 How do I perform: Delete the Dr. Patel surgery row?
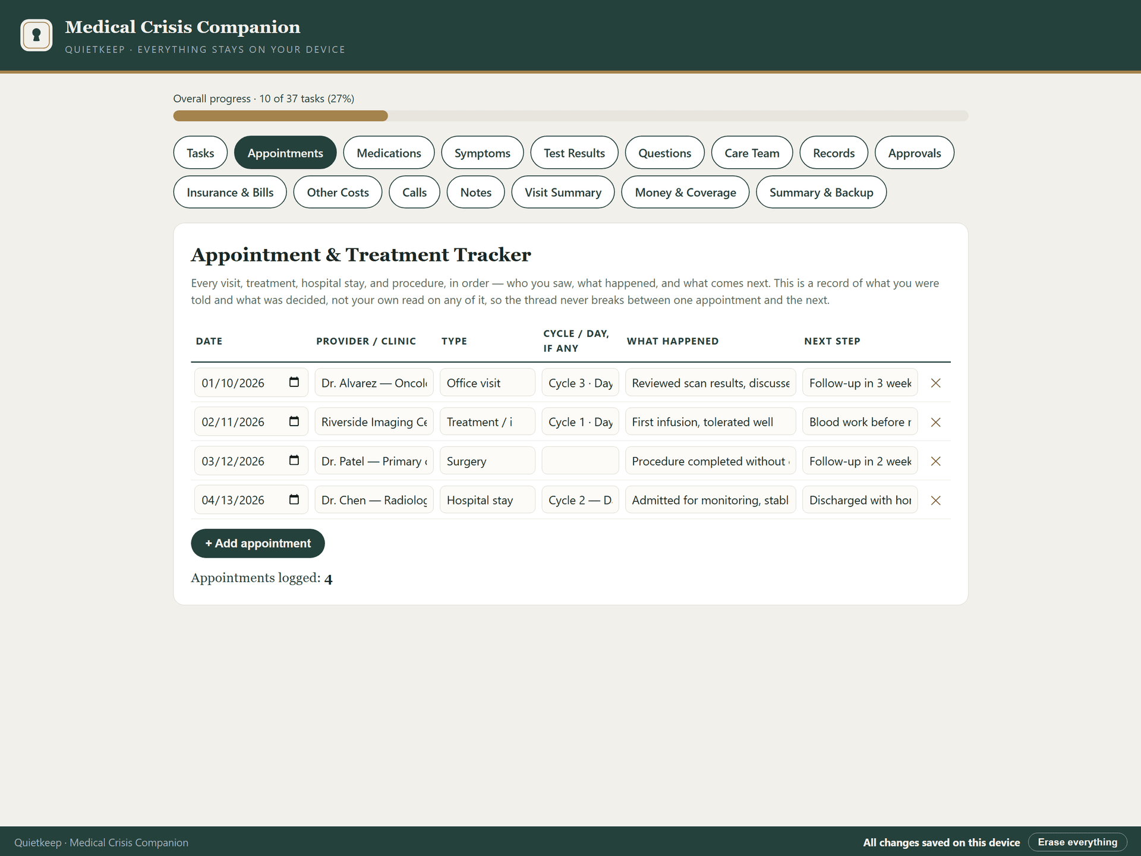[x=935, y=461]
